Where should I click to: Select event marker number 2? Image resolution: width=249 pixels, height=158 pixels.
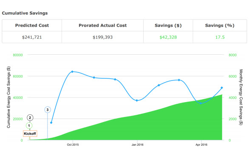(30, 118)
